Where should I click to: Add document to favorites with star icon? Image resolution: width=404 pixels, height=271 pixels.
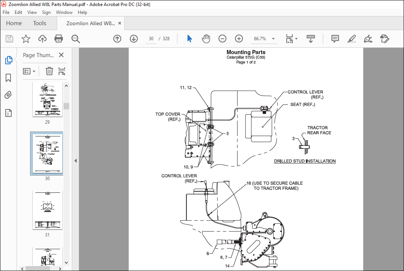click(26, 39)
